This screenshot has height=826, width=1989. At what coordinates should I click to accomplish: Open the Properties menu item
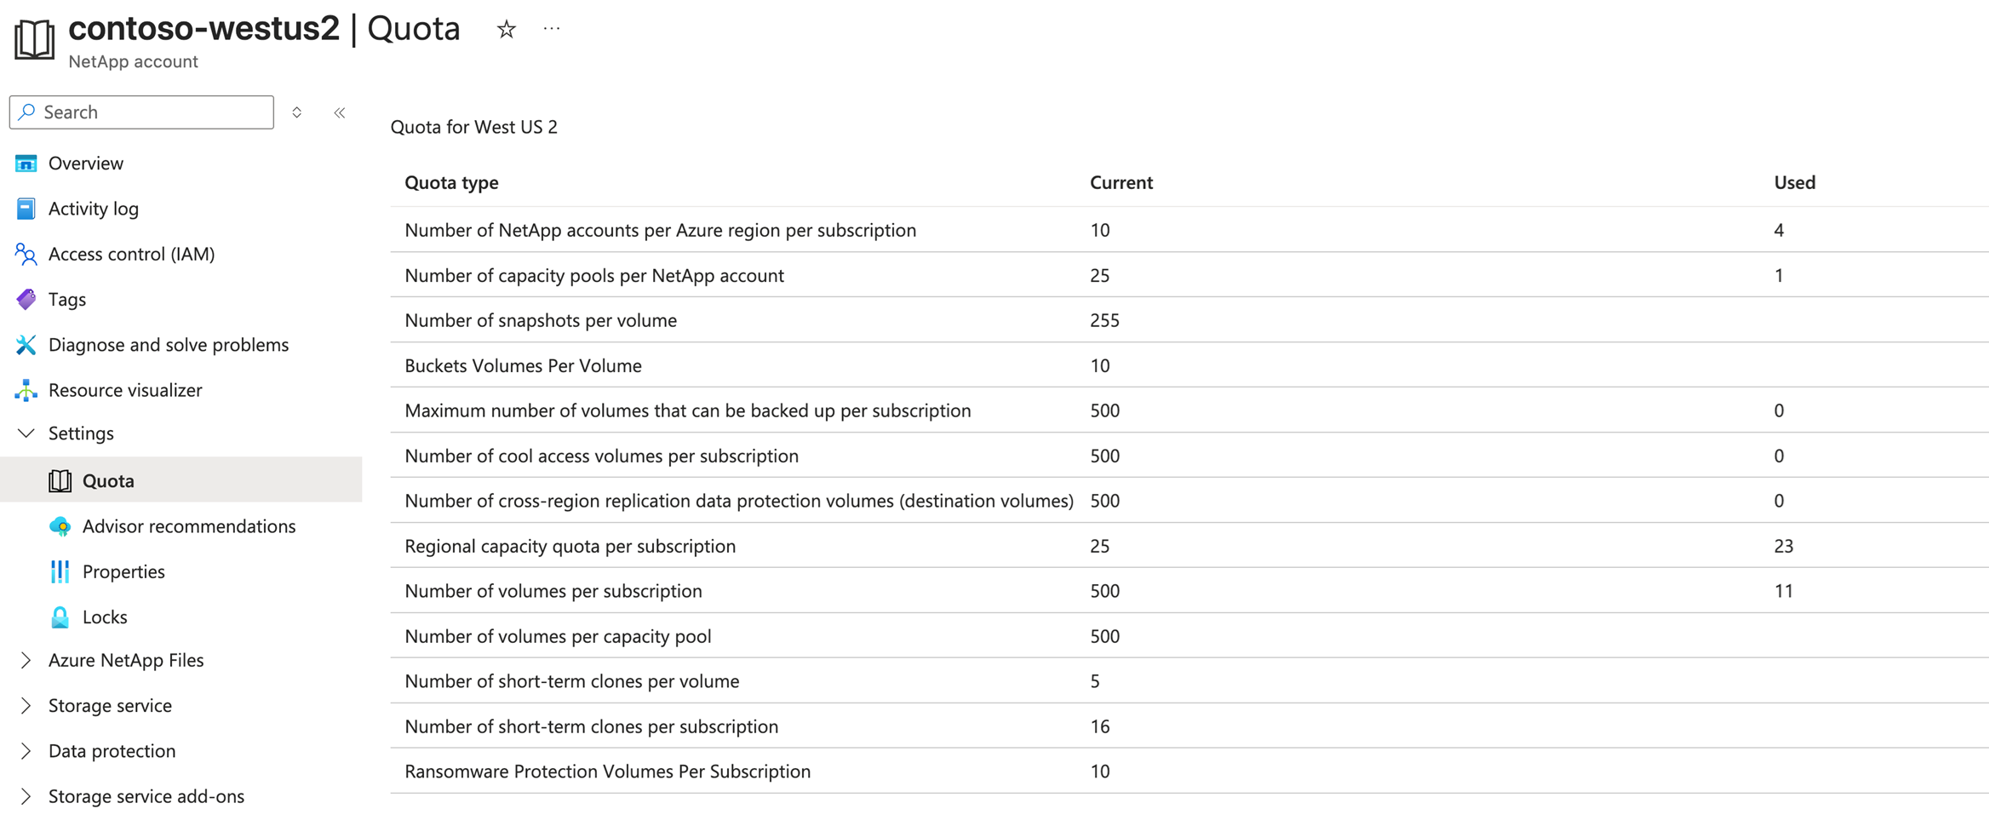point(123,571)
